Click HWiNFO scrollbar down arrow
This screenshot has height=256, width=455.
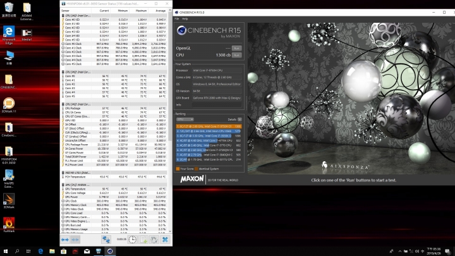point(170,231)
